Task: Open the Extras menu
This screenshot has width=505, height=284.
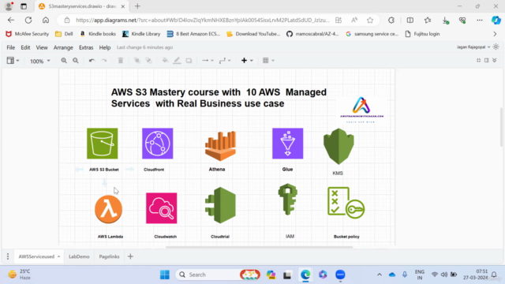Action: tap(86, 47)
